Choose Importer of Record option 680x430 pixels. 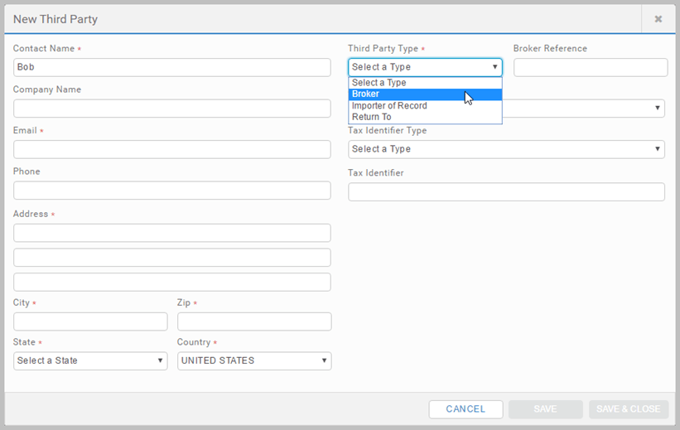pos(425,106)
